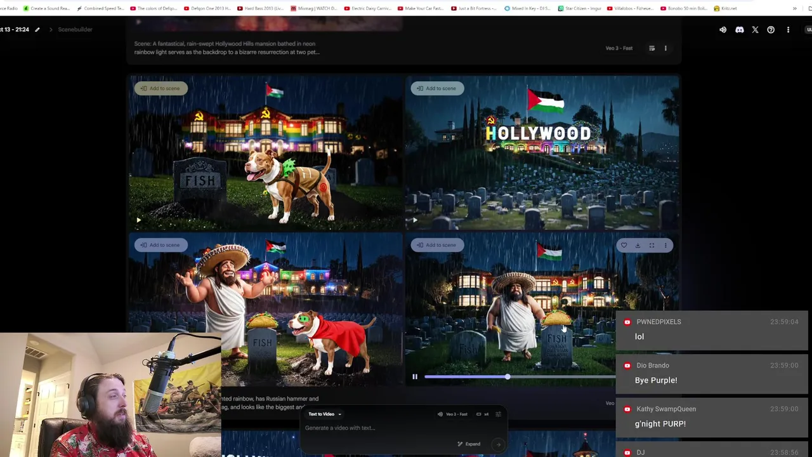
Task: Open the Just a Bit Fortress bookmark
Action: coord(475,8)
